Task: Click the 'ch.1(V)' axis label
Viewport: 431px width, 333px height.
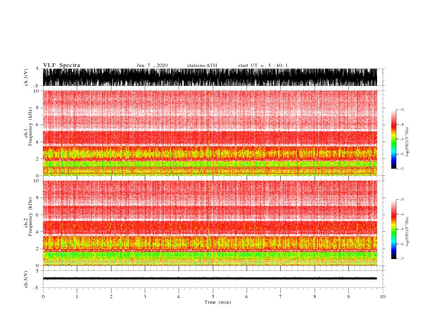Action: [26, 77]
